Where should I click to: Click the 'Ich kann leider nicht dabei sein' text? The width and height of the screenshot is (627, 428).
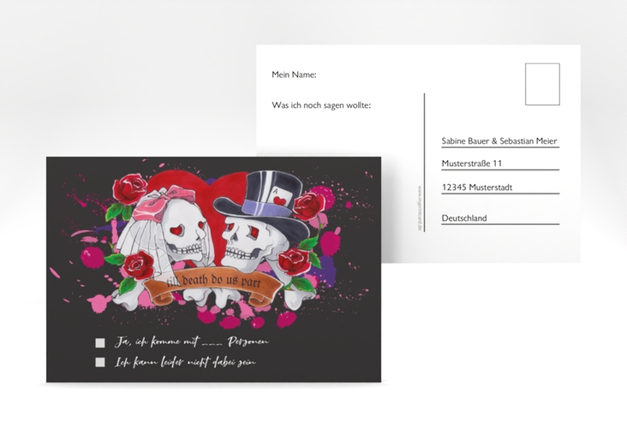[x=185, y=362]
